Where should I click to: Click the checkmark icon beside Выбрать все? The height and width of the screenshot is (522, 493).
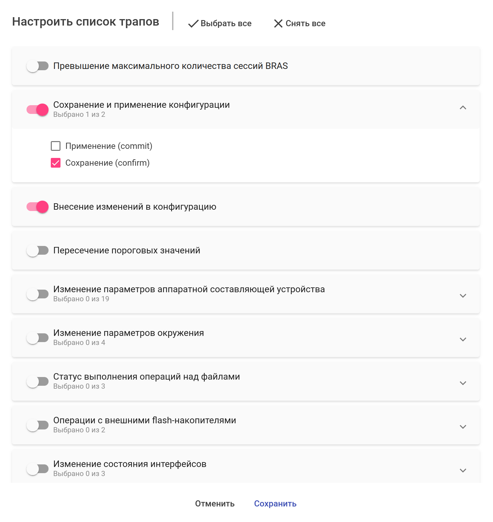[193, 24]
